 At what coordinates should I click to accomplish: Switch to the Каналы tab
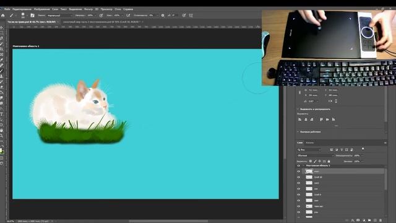[x=309, y=142]
